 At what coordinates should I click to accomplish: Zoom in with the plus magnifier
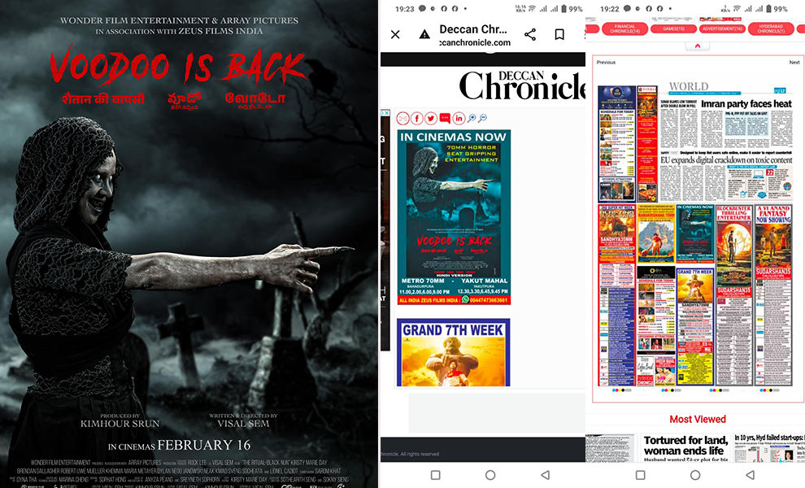pos(472,119)
